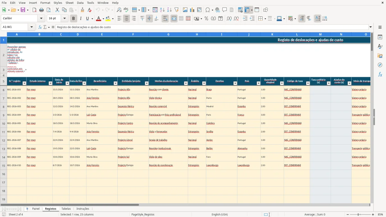Click zoom level 85% in status bar
386x217 pixels.
[x=380, y=214]
